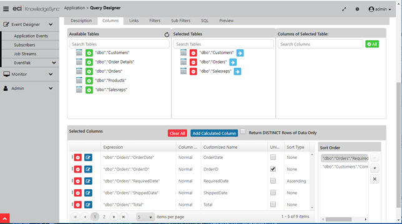The width and height of the screenshot is (402, 224).
Task: Move sort order item down
Action: pyautogui.click(x=375, y=169)
